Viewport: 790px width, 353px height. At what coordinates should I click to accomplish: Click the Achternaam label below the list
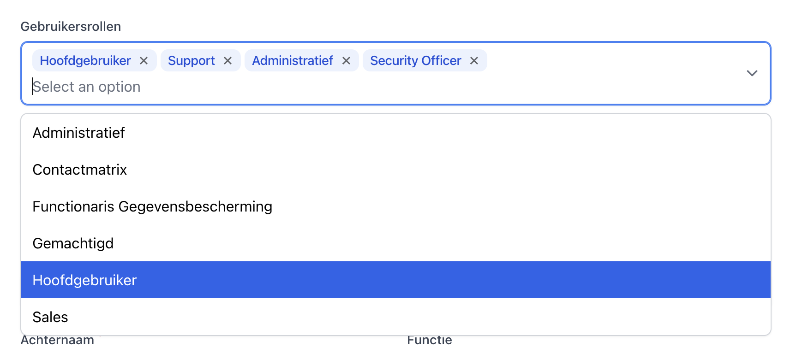pos(57,341)
